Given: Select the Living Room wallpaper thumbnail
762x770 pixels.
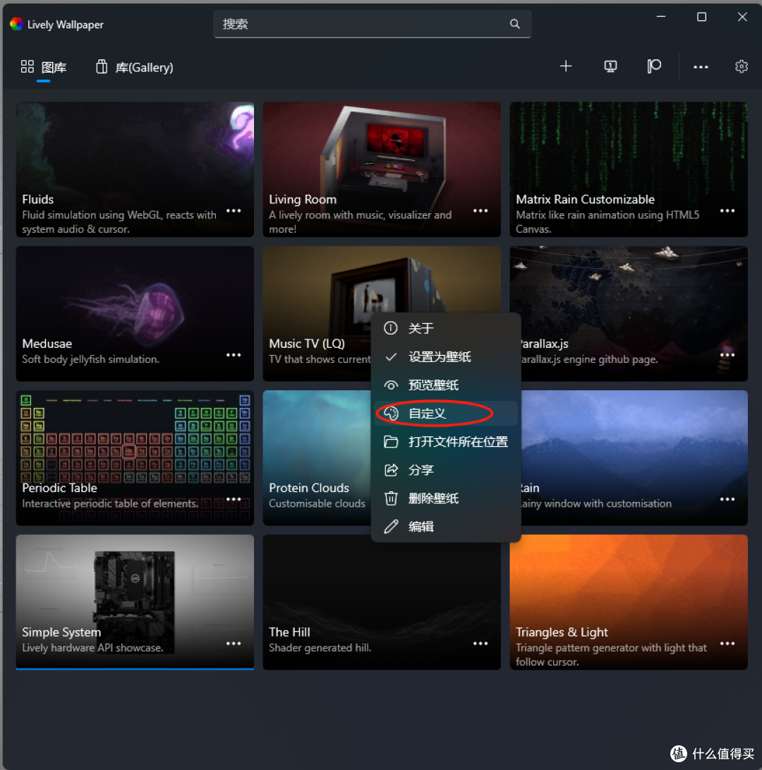Looking at the screenshot, I should pos(382,169).
